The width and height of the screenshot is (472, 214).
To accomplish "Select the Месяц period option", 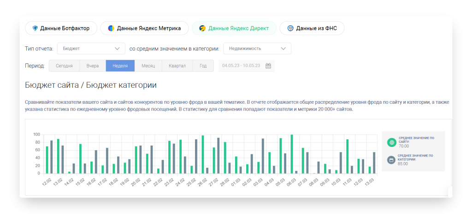I will 148,66.
